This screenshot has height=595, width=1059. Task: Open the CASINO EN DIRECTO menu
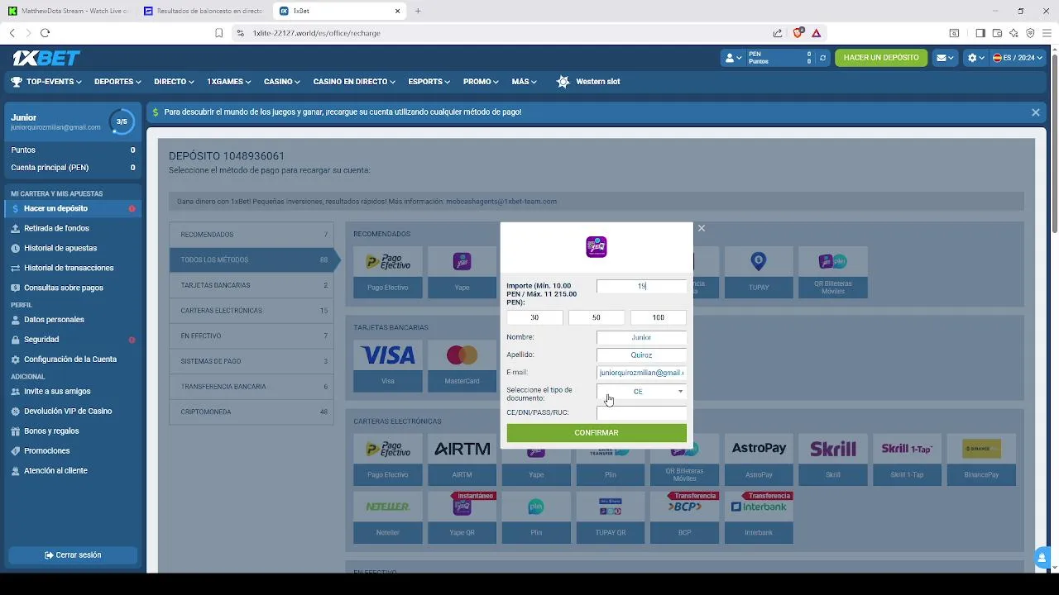(x=355, y=82)
